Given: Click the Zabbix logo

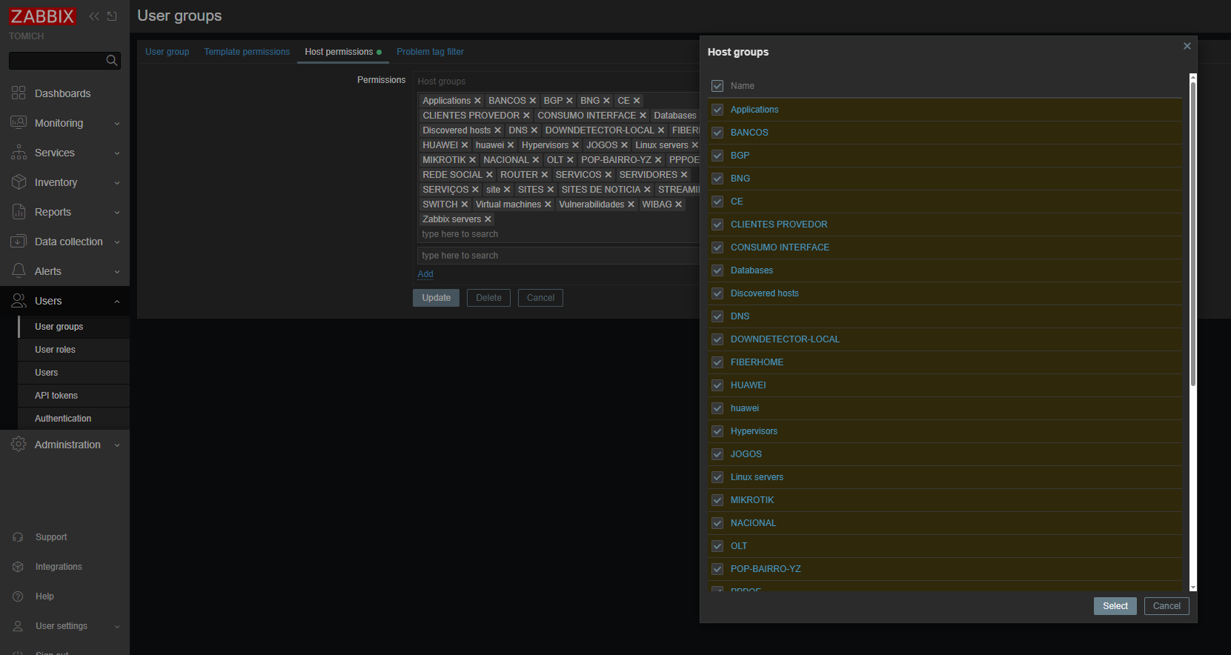Looking at the screenshot, I should (x=42, y=16).
